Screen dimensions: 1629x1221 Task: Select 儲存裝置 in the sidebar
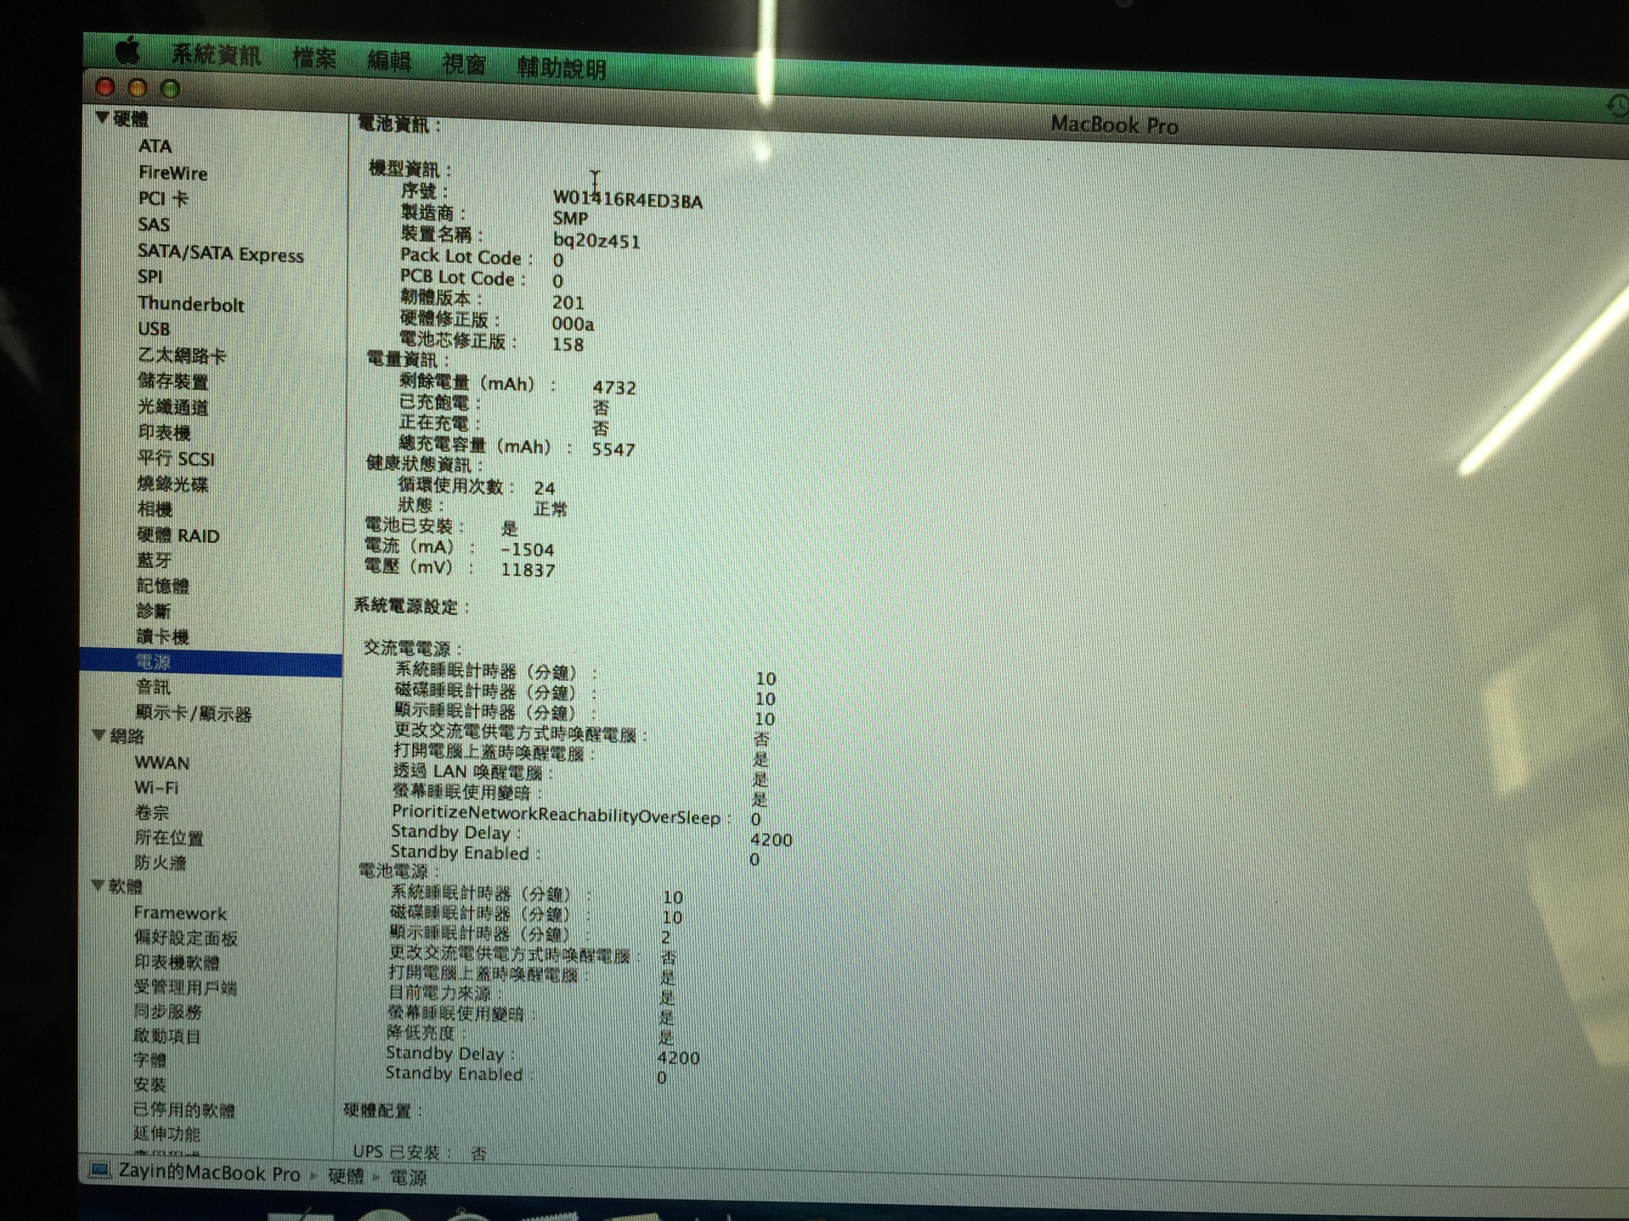tap(172, 382)
